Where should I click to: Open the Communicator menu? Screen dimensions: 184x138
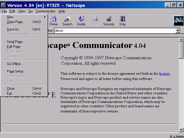pos(45,11)
